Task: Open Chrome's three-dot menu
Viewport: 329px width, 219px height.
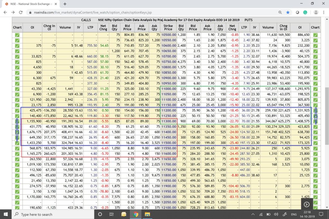Action: (x=324, y=12)
